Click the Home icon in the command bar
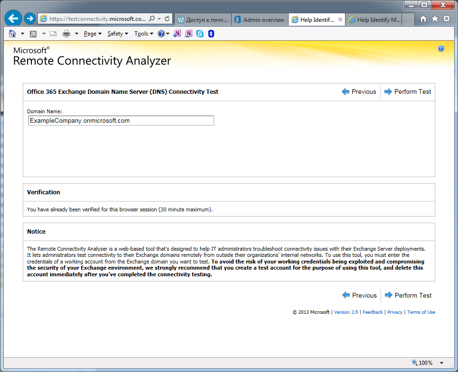 pos(12,34)
